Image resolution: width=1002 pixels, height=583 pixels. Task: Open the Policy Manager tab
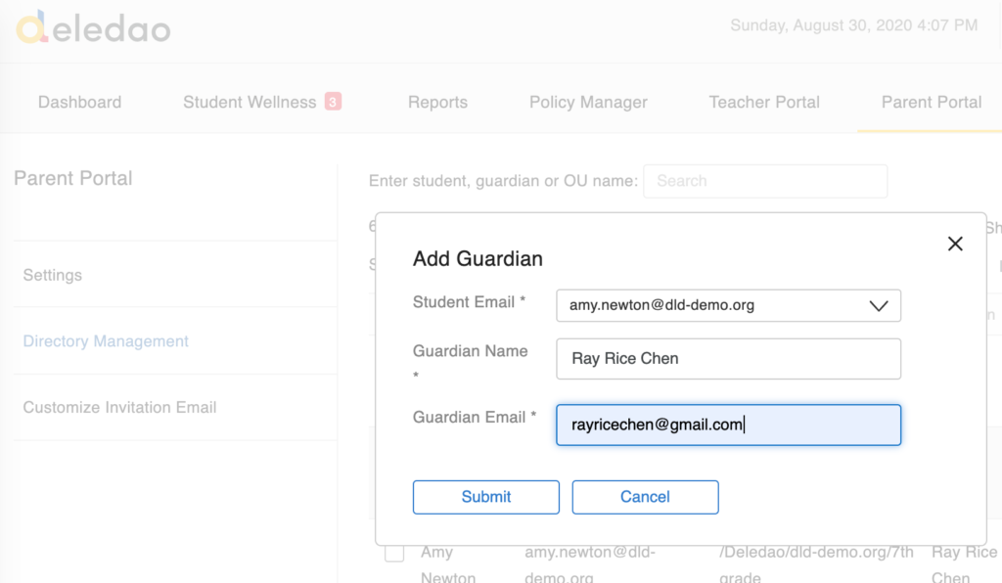coord(588,102)
